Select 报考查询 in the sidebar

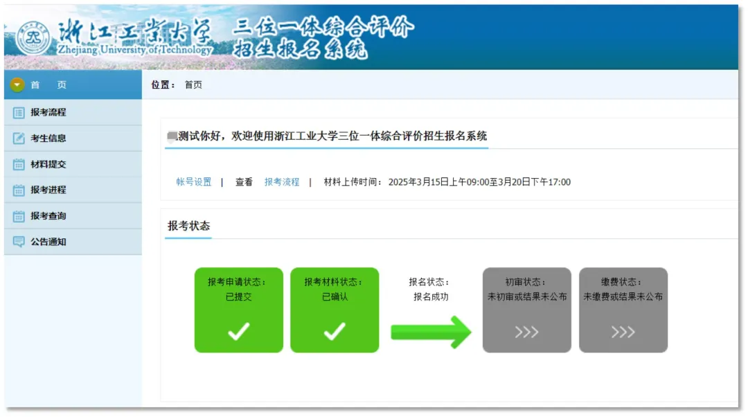(73, 216)
